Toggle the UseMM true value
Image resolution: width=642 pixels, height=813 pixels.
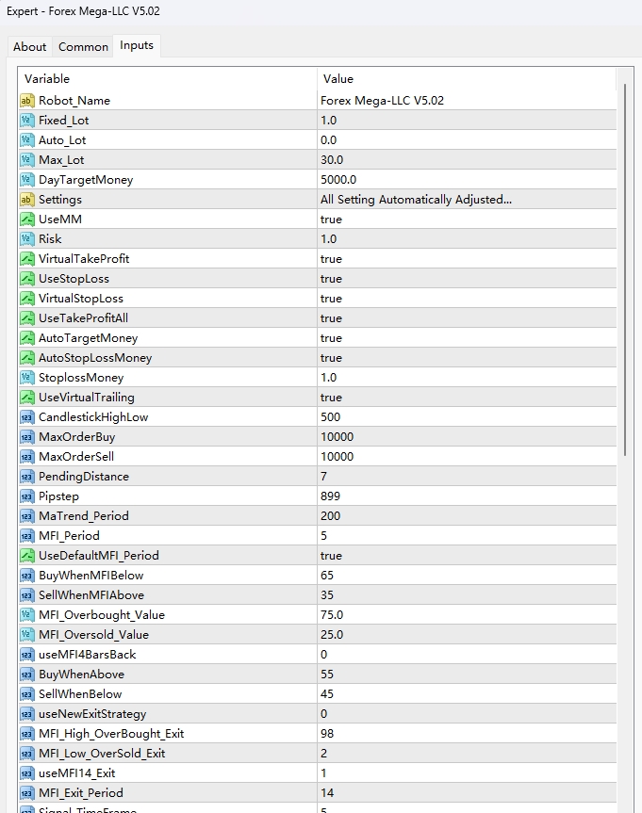pos(331,220)
